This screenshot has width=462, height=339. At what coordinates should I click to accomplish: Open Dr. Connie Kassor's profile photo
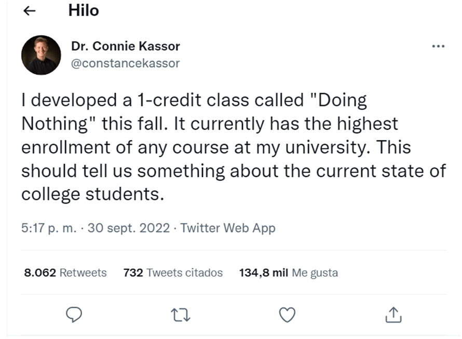click(41, 55)
